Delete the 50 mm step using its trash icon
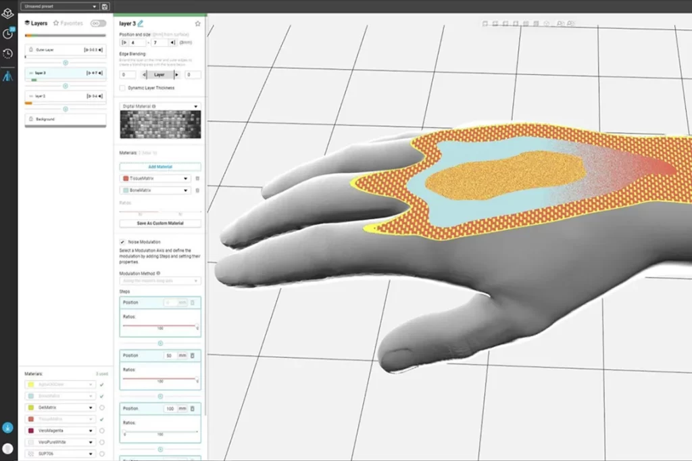The height and width of the screenshot is (461, 692). point(193,355)
